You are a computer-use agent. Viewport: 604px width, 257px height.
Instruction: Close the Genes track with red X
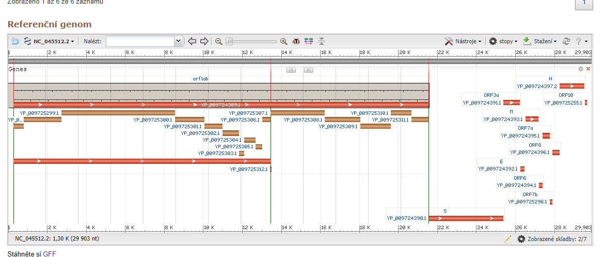click(588, 68)
